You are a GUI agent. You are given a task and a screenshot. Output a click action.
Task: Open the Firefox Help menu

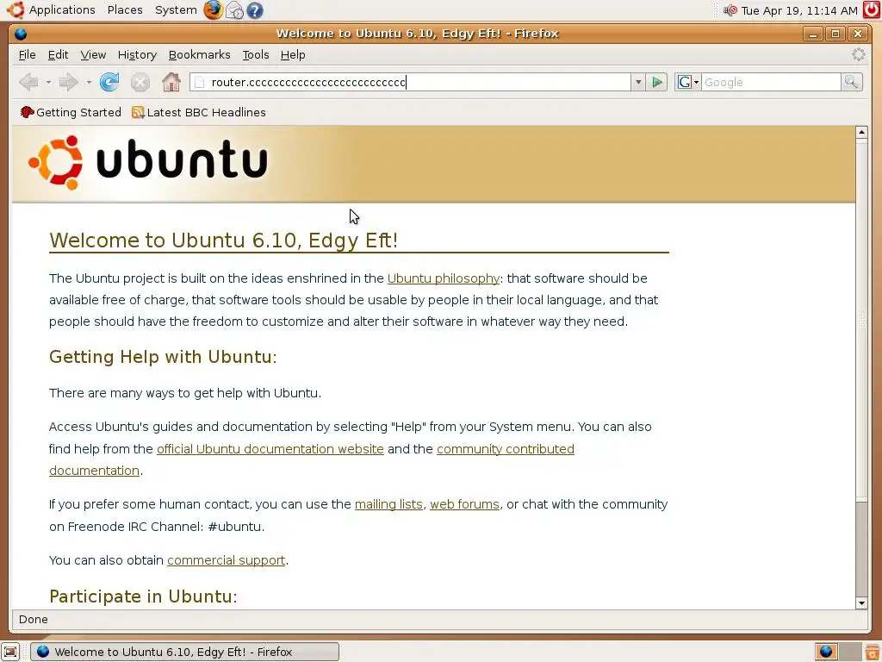293,54
